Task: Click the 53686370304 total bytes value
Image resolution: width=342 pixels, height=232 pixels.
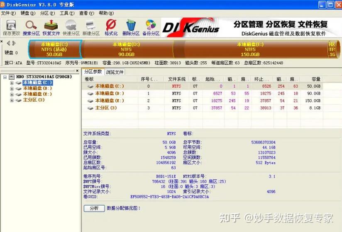Action: (263, 142)
